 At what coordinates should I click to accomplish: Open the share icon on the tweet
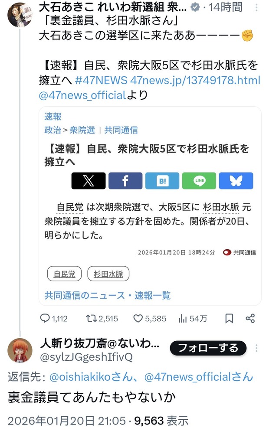[250, 318]
